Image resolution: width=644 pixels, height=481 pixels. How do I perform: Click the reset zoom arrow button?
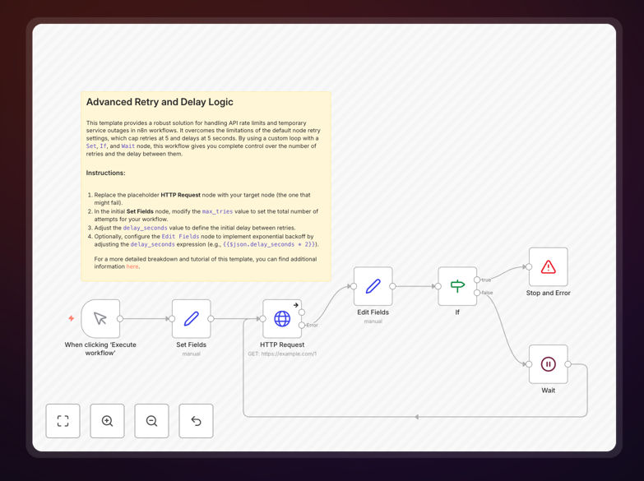click(x=196, y=421)
